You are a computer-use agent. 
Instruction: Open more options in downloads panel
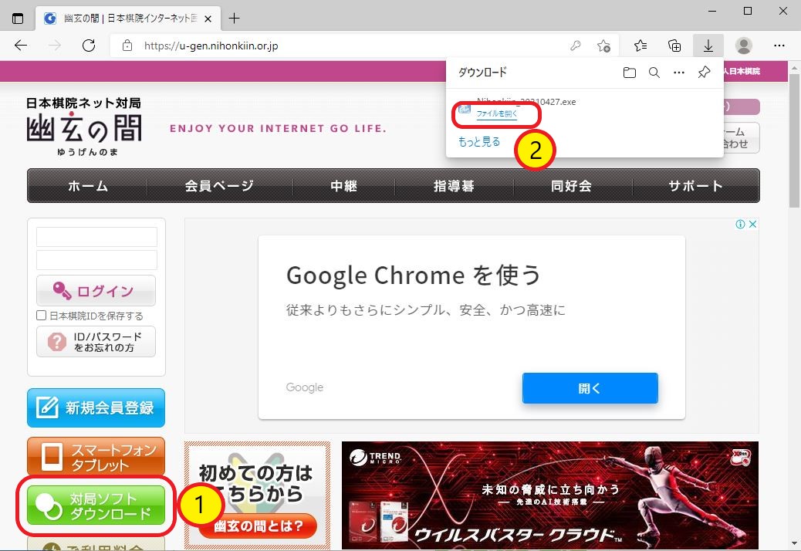point(679,73)
